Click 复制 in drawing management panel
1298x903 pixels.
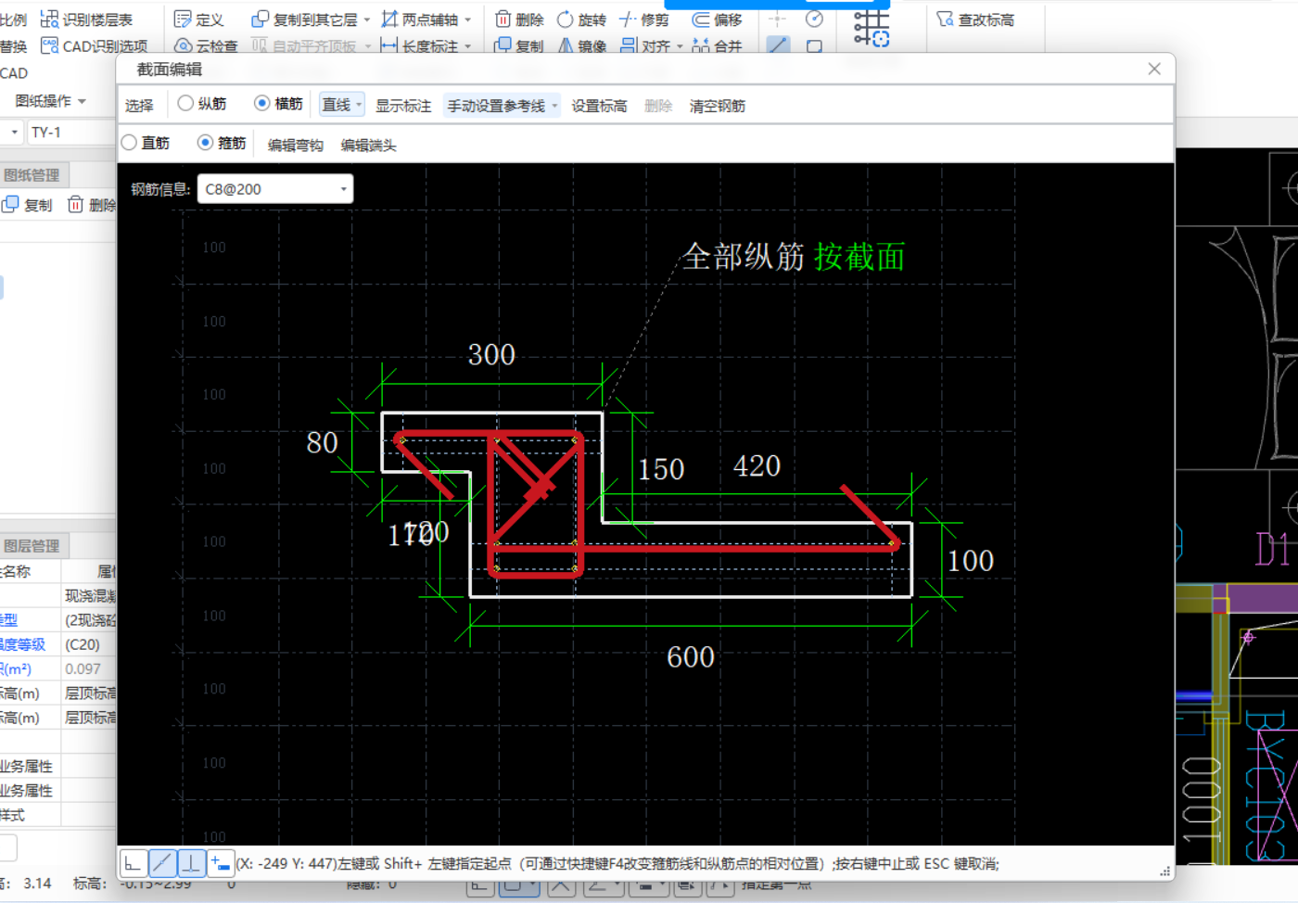(x=28, y=205)
